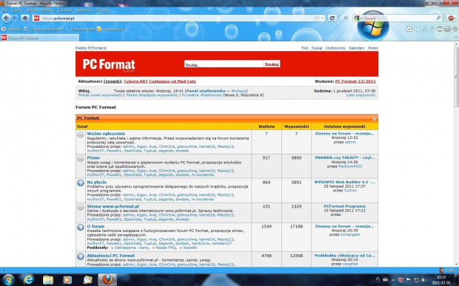Open the PC Format 12/2011 issue link
Screen dimensions: 459x286
click(355, 81)
